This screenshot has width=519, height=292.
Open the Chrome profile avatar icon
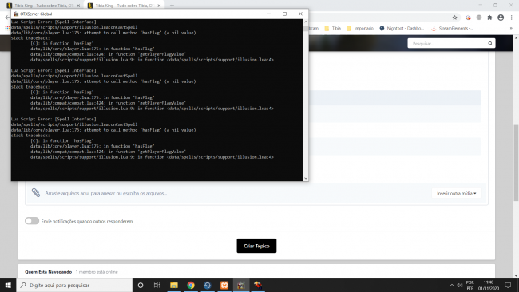click(x=501, y=18)
